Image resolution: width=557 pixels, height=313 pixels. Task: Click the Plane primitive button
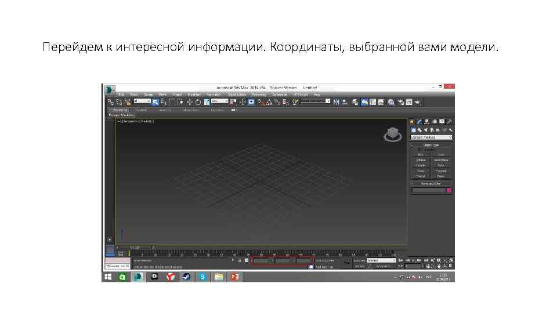point(440,176)
